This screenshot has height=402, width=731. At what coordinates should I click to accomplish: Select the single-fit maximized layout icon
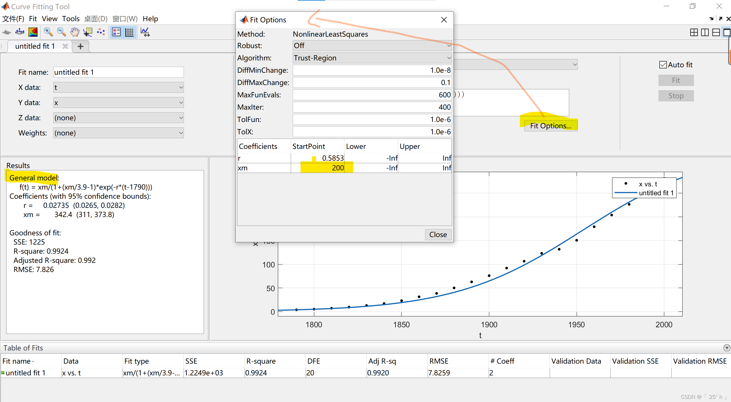pyautogui.click(x=727, y=32)
